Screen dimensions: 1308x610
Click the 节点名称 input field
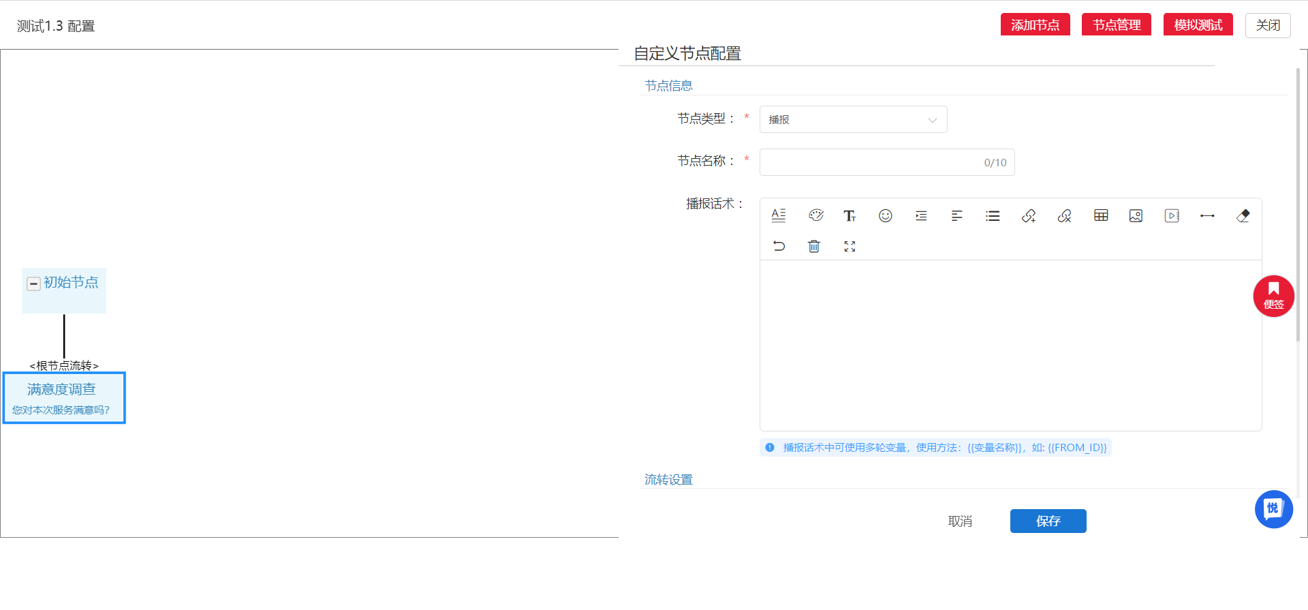tap(887, 162)
